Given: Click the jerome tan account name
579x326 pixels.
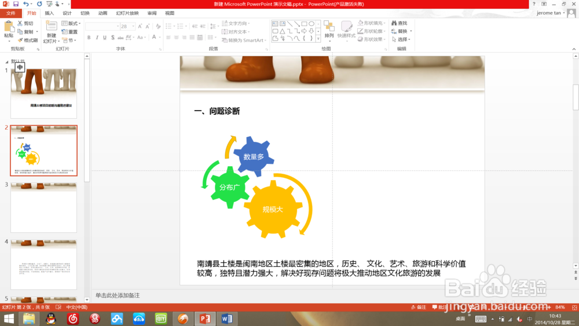Looking at the screenshot, I should pyautogui.click(x=548, y=13).
